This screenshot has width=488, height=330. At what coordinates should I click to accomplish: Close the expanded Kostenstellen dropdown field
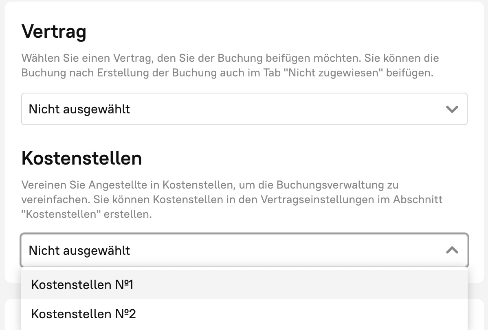(x=244, y=250)
